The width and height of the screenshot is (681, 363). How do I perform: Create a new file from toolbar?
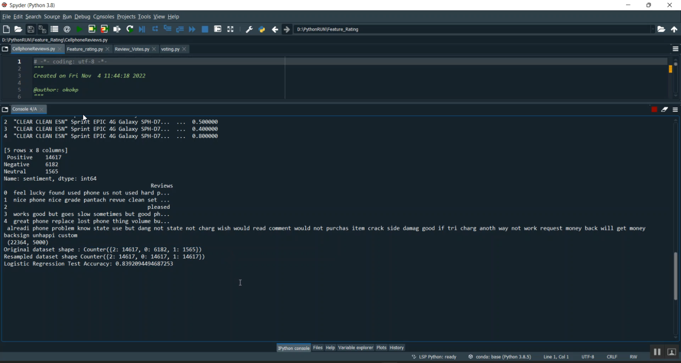6,29
